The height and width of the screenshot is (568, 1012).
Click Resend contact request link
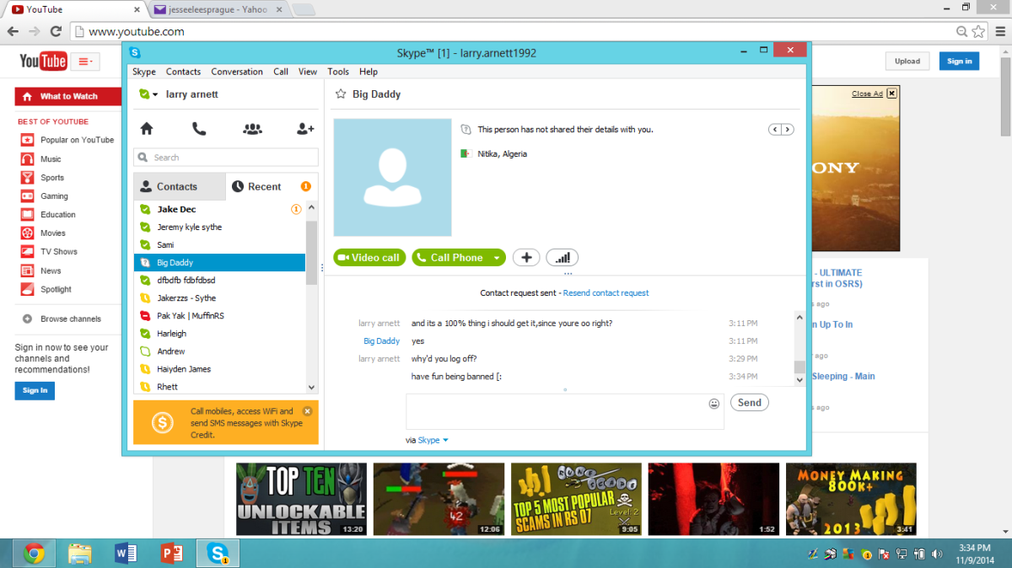(x=606, y=293)
